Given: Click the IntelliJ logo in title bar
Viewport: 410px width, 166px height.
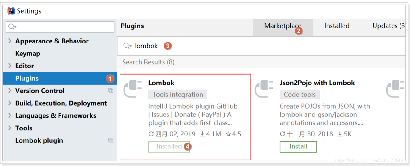Looking at the screenshot, I should click(11, 11).
